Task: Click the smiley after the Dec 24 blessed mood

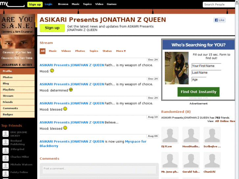Action: pyautogui.click(x=65, y=109)
